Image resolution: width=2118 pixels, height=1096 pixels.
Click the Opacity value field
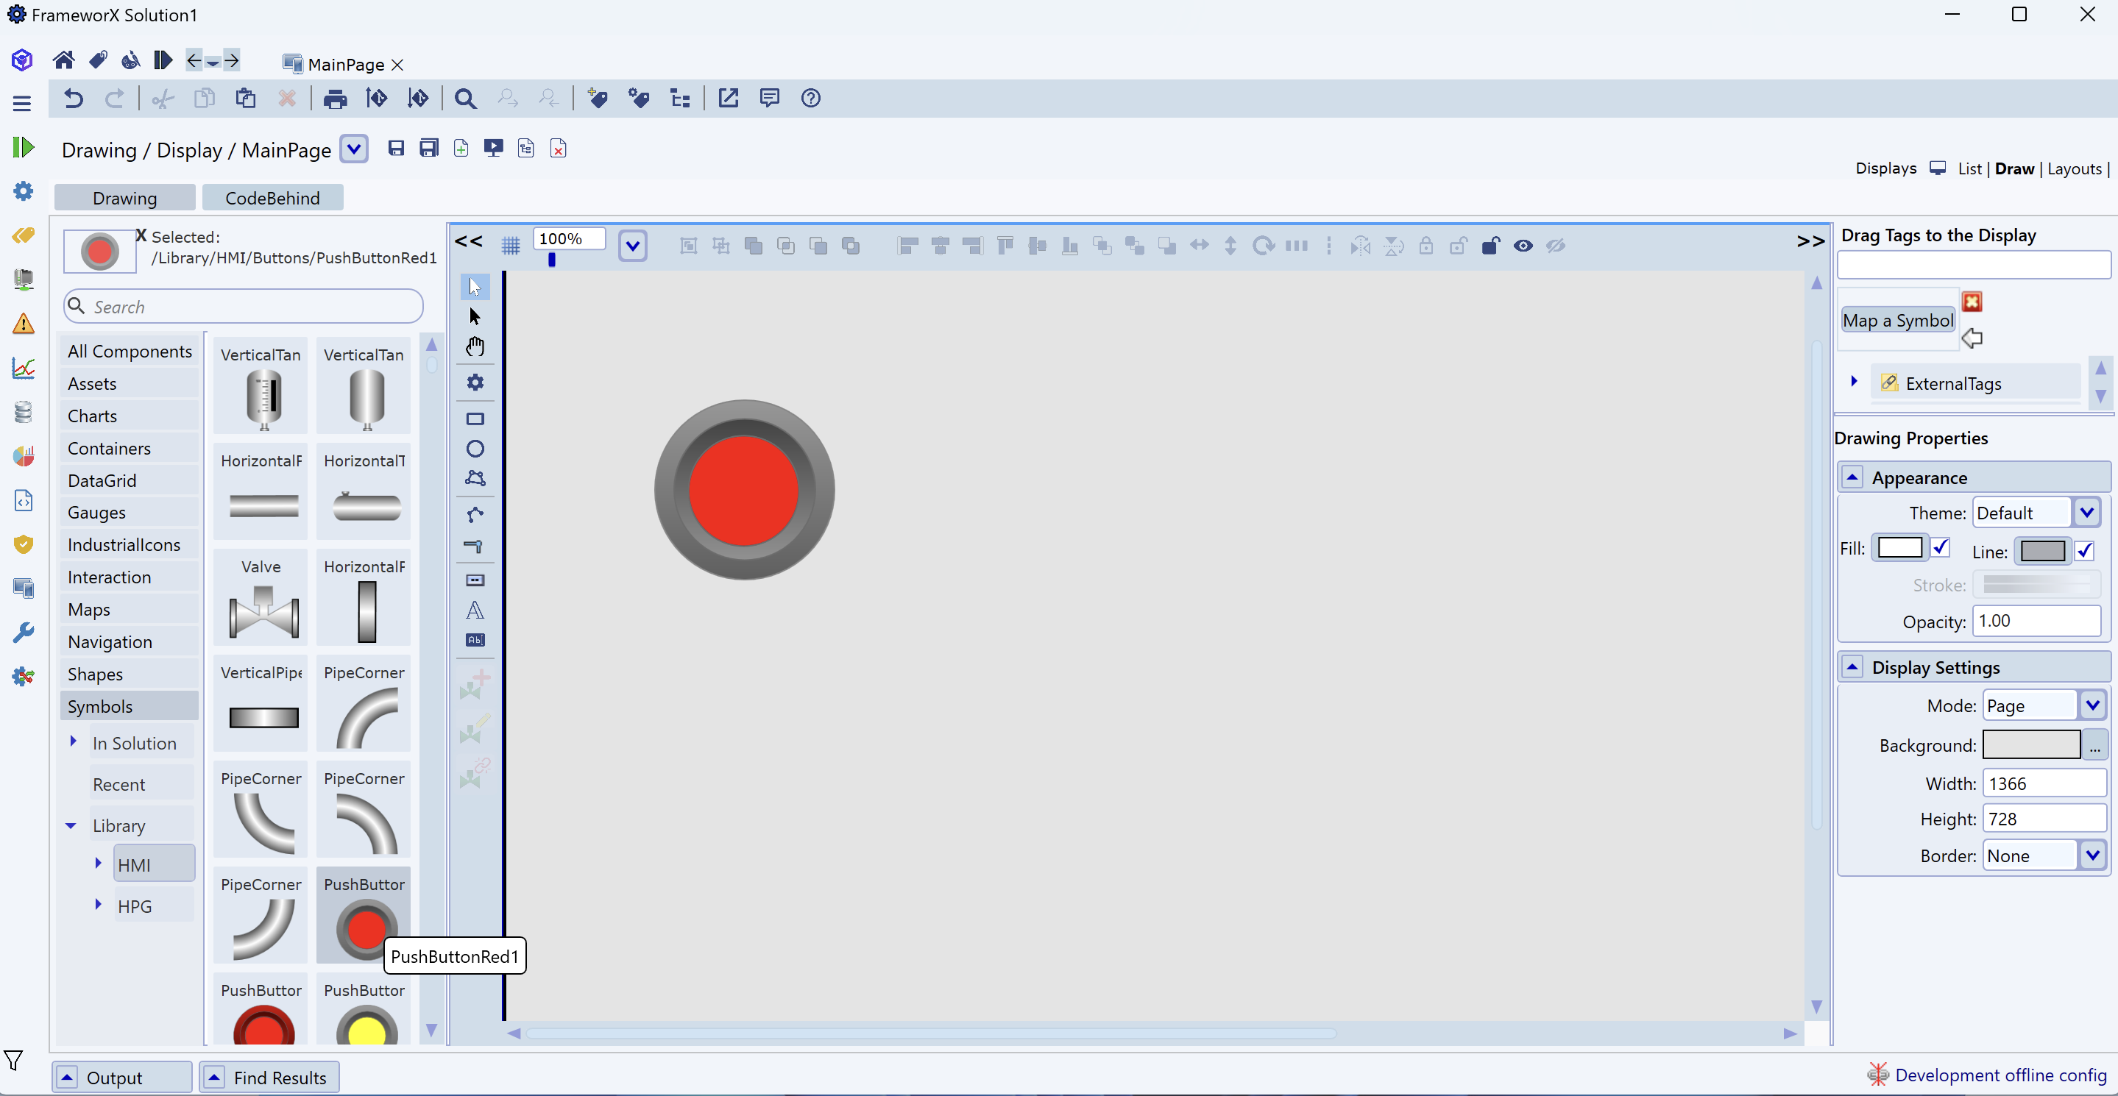[2036, 621]
